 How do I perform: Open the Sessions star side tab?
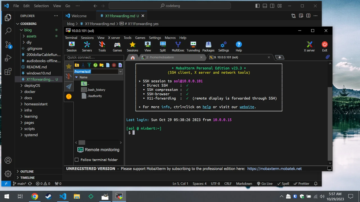(x=69, y=66)
